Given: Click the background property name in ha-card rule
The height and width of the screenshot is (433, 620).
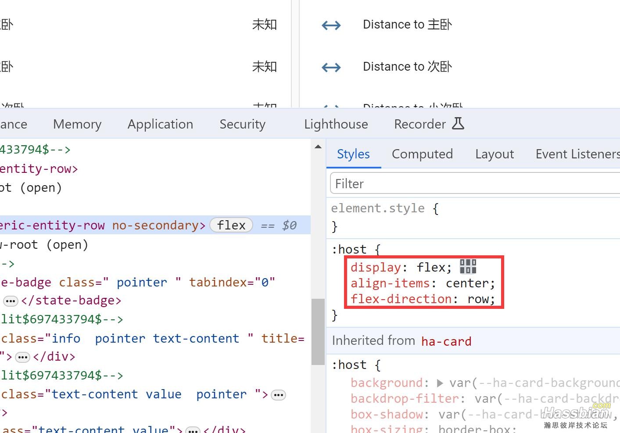Looking at the screenshot, I should click(387, 383).
